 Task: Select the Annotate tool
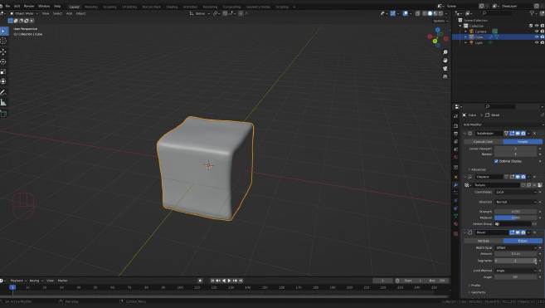click(x=3, y=93)
